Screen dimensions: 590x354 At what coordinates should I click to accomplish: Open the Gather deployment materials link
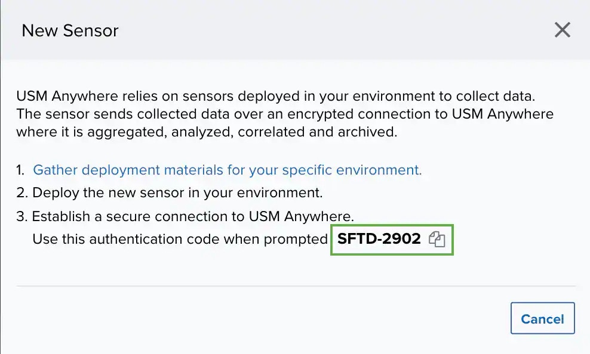pyautogui.click(x=227, y=170)
